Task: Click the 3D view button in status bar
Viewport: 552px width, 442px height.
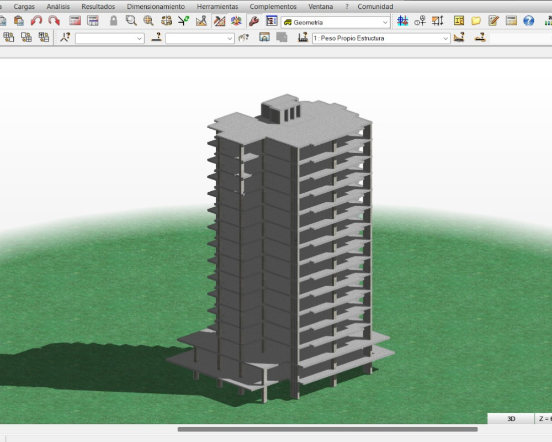Action: [511, 419]
